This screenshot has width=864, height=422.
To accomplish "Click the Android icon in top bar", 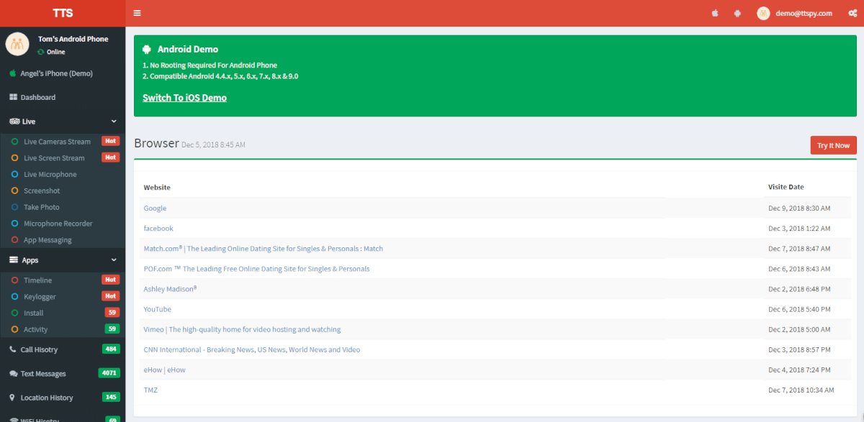I will [737, 13].
